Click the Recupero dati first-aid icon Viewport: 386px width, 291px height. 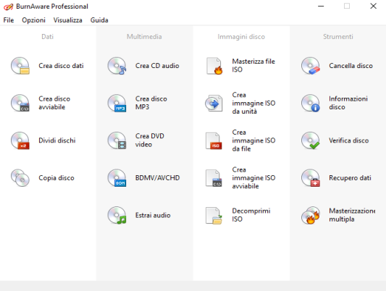point(311,177)
